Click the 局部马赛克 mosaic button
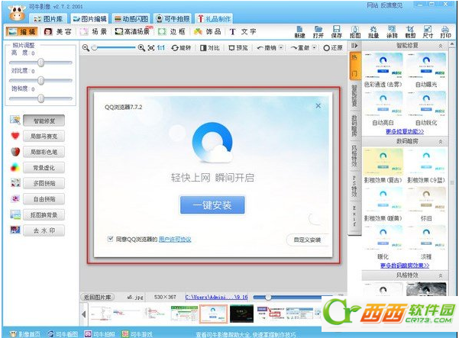 44,137
